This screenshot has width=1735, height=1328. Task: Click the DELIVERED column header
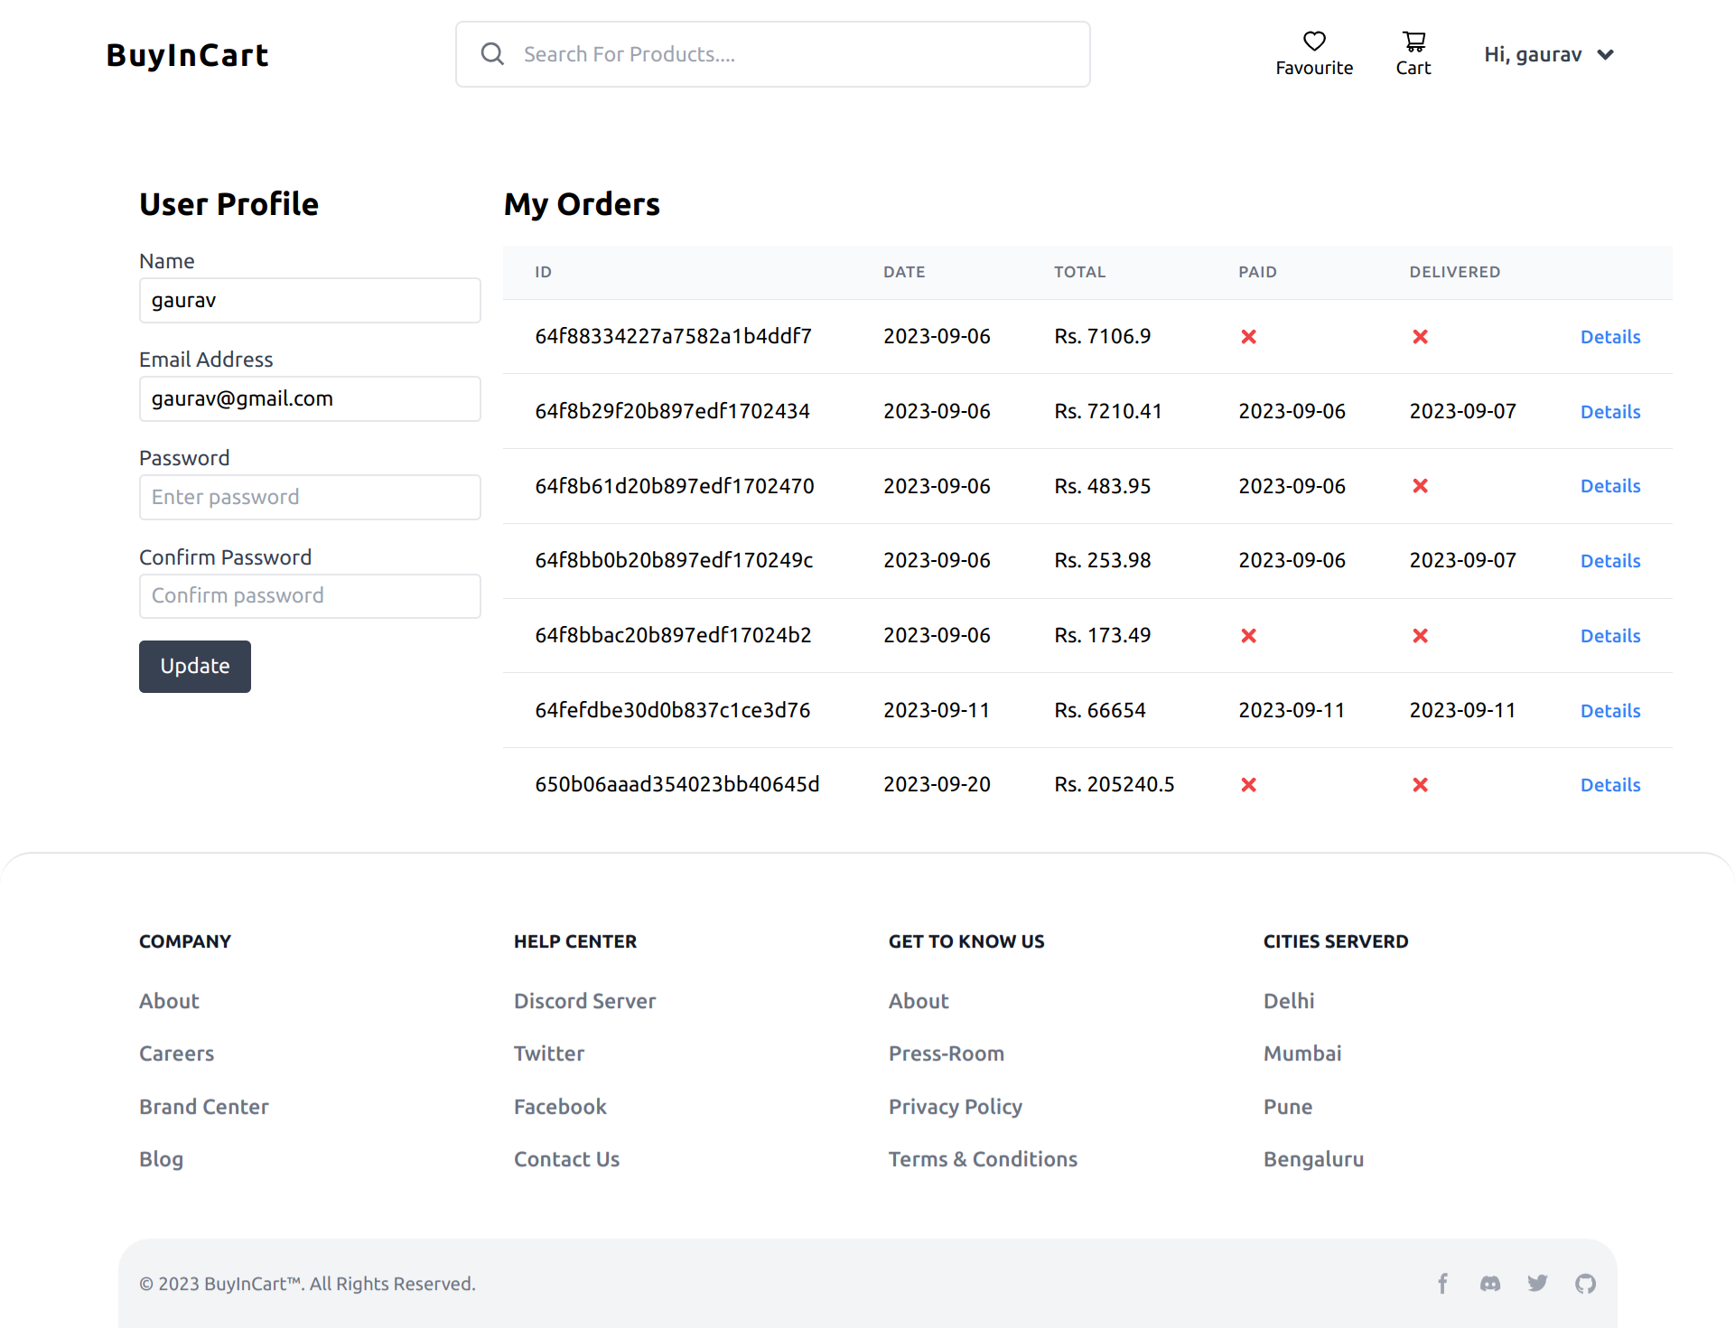click(x=1454, y=272)
